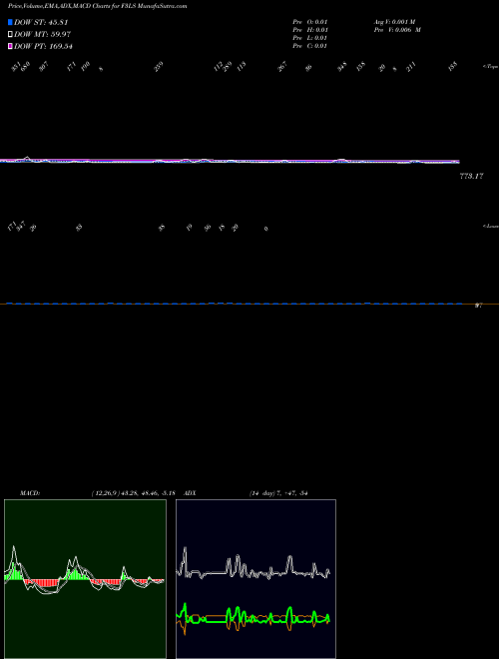Click the white DOW MT legend swatch
499x659 pixels.
tap(10, 35)
